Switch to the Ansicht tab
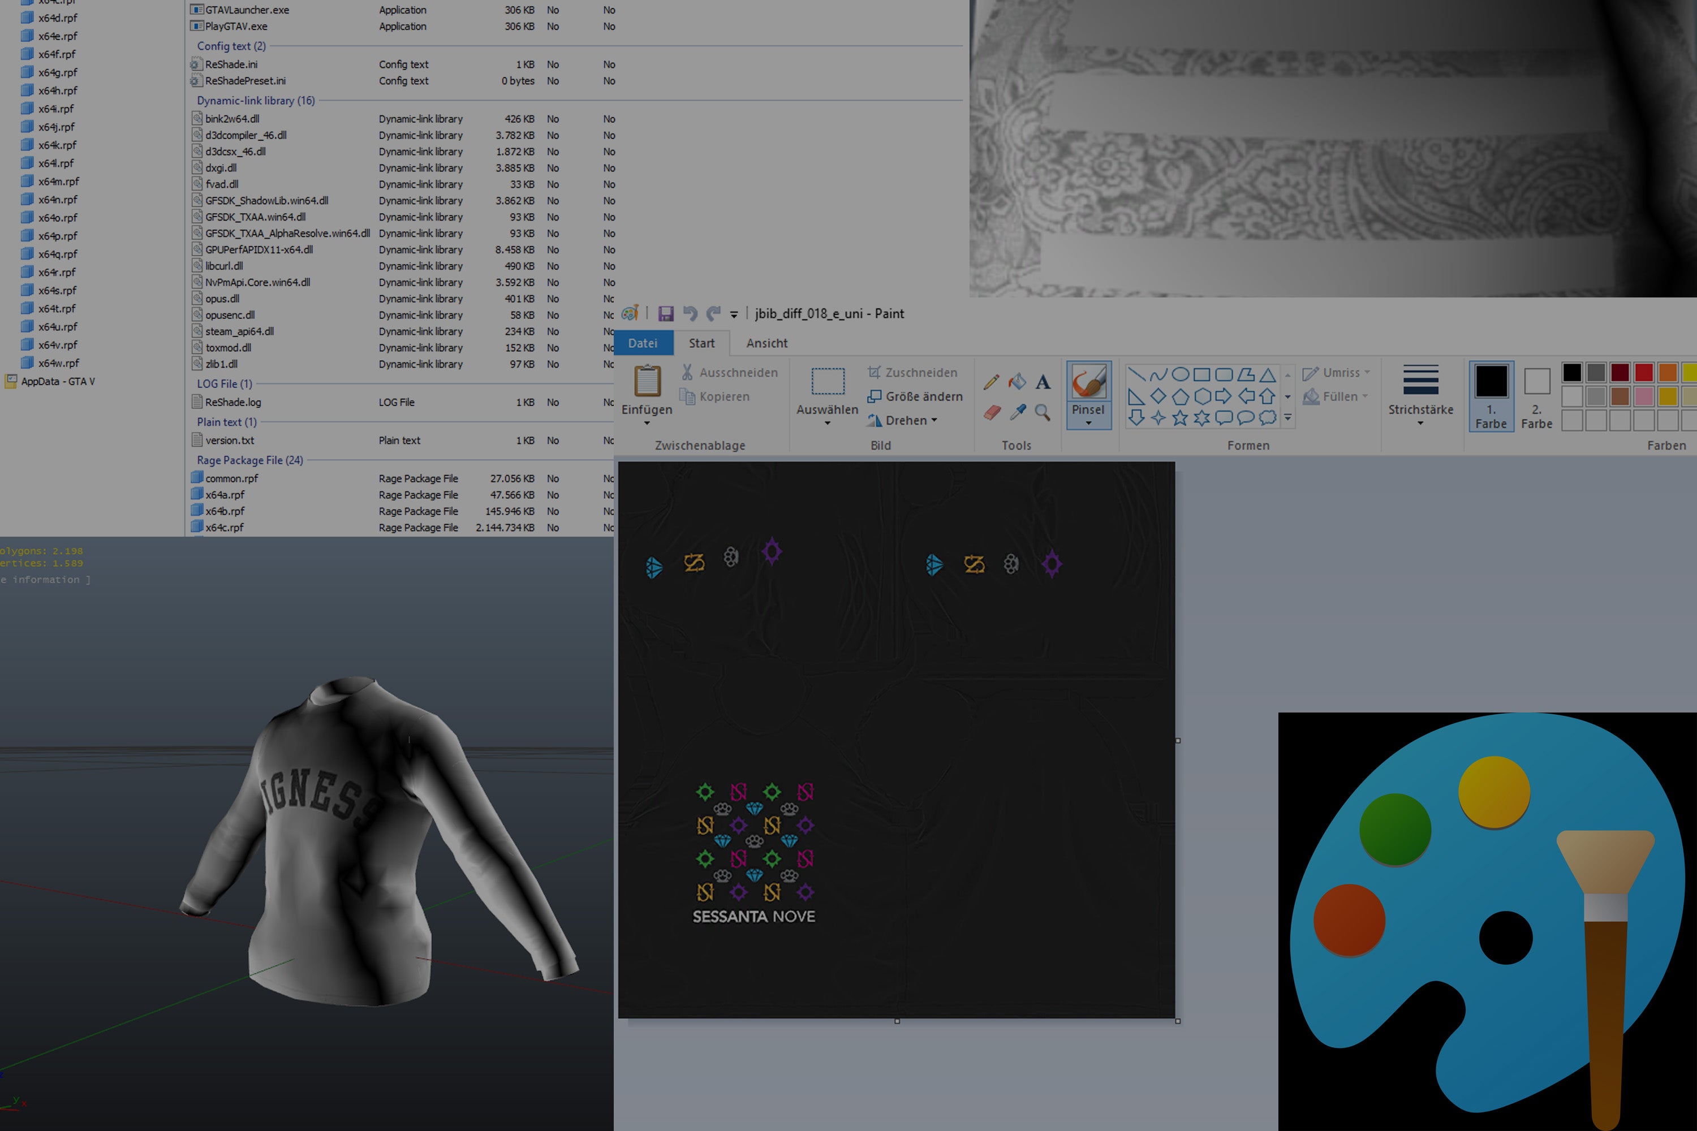Screen dimensions: 1697x1131 766,343
